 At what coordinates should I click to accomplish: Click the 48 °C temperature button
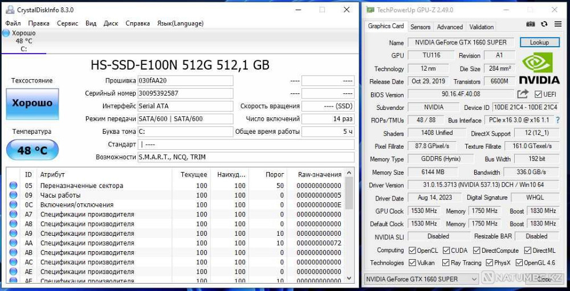(32, 150)
